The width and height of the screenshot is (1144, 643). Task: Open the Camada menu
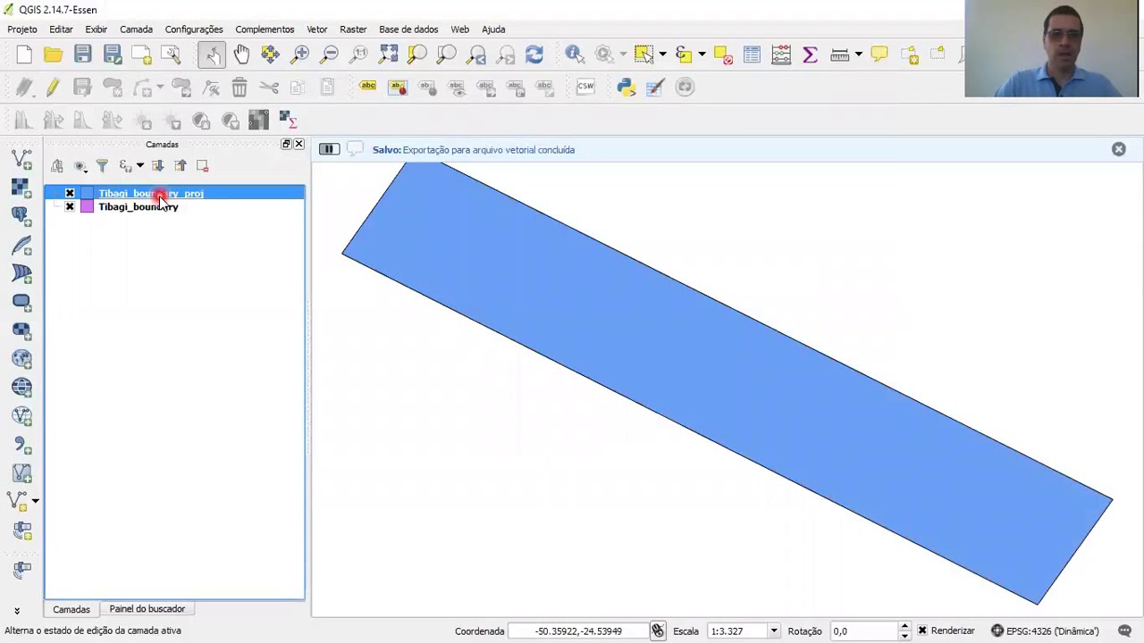pyautogui.click(x=137, y=29)
